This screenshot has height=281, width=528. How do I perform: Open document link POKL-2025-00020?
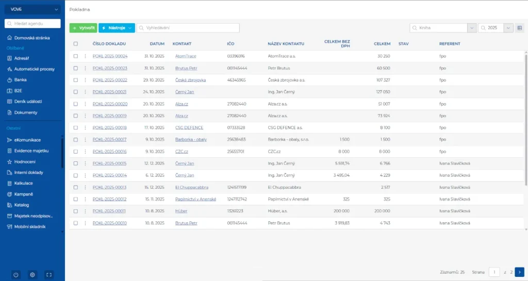point(109,104)
